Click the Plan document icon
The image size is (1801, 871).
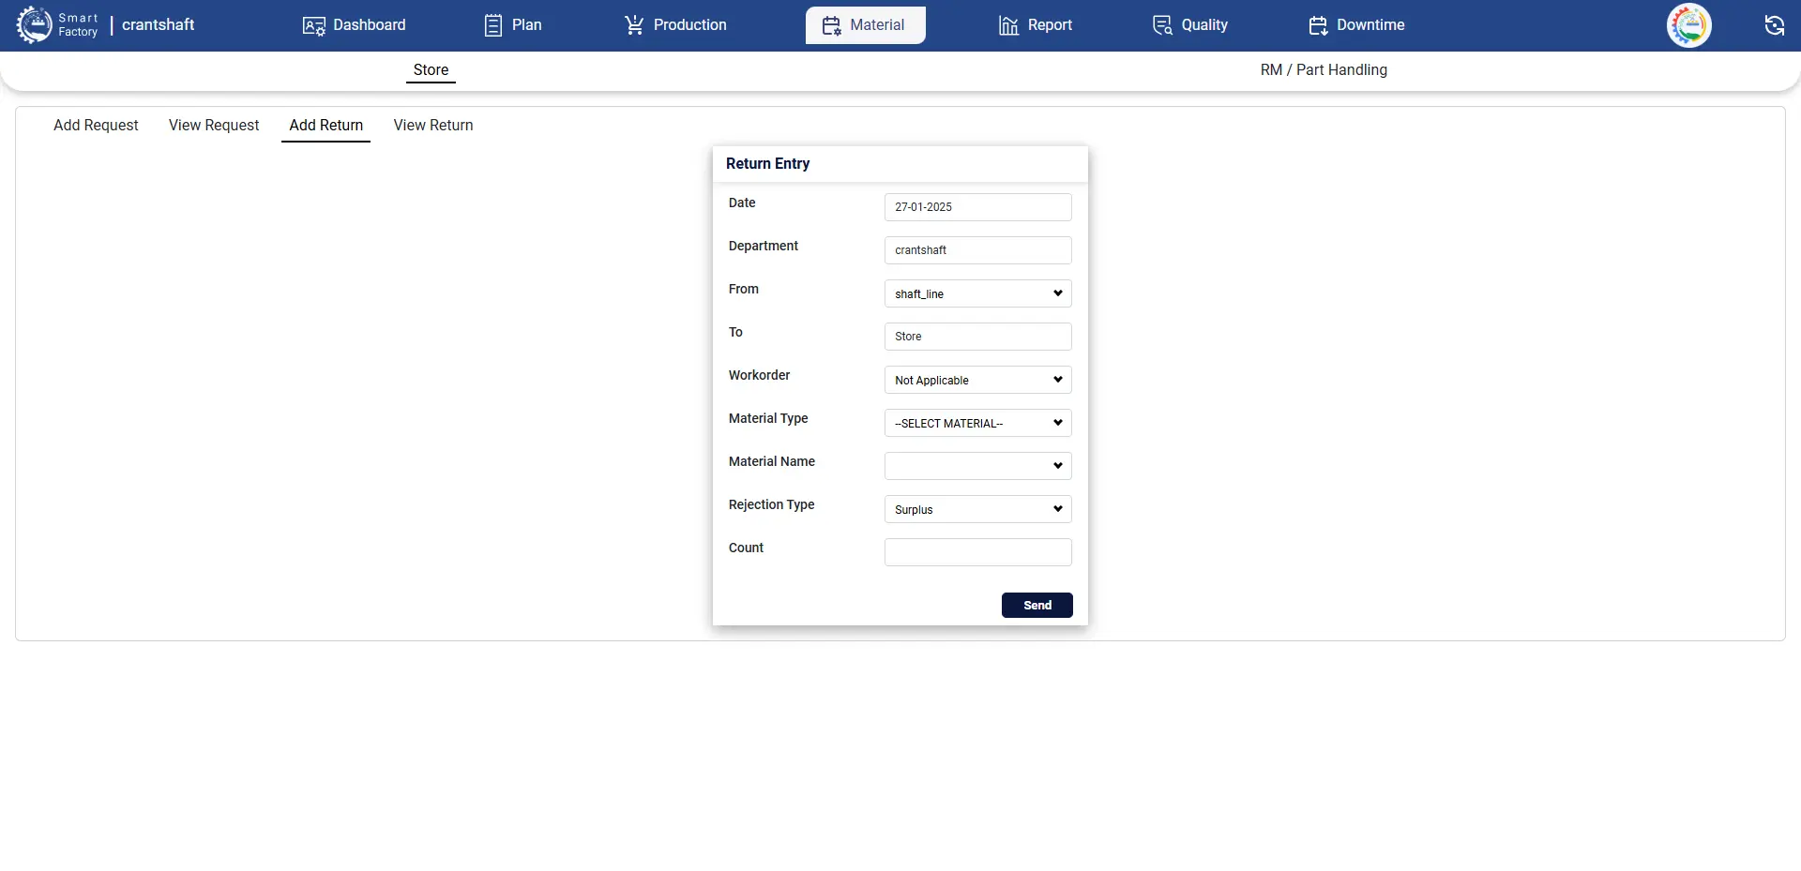tap(493, 25)
